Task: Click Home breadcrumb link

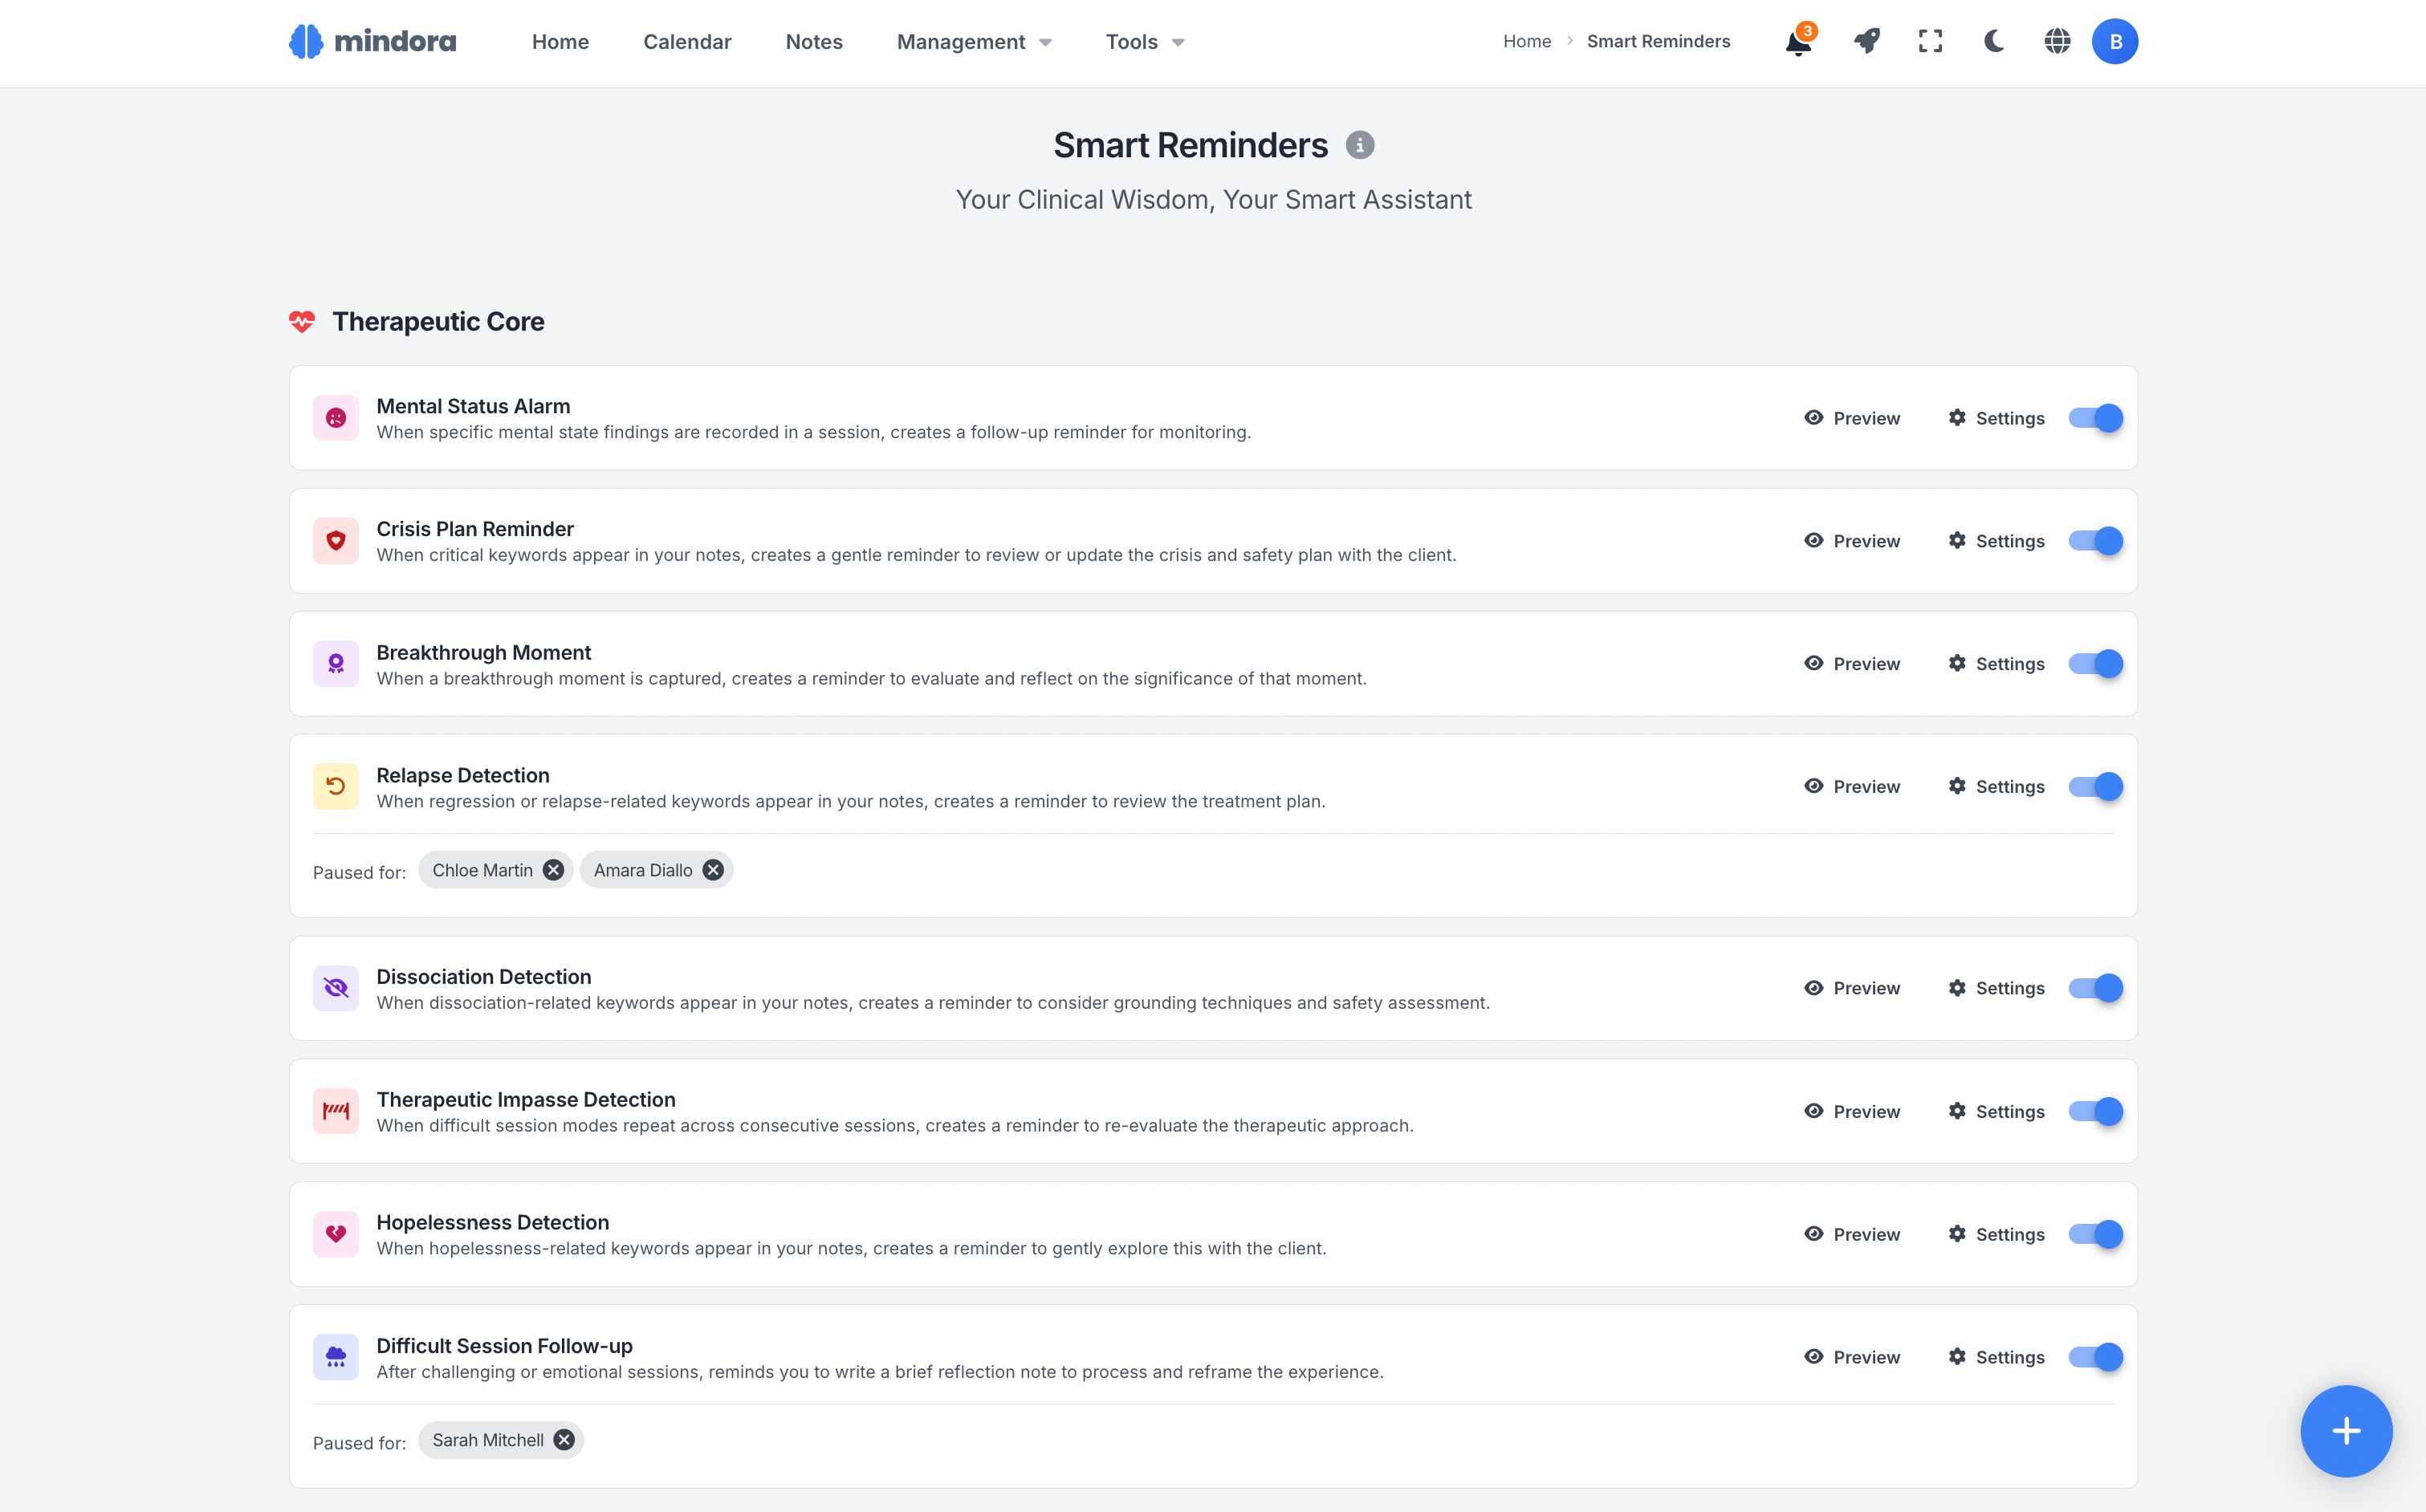Action: point(1527,41)
